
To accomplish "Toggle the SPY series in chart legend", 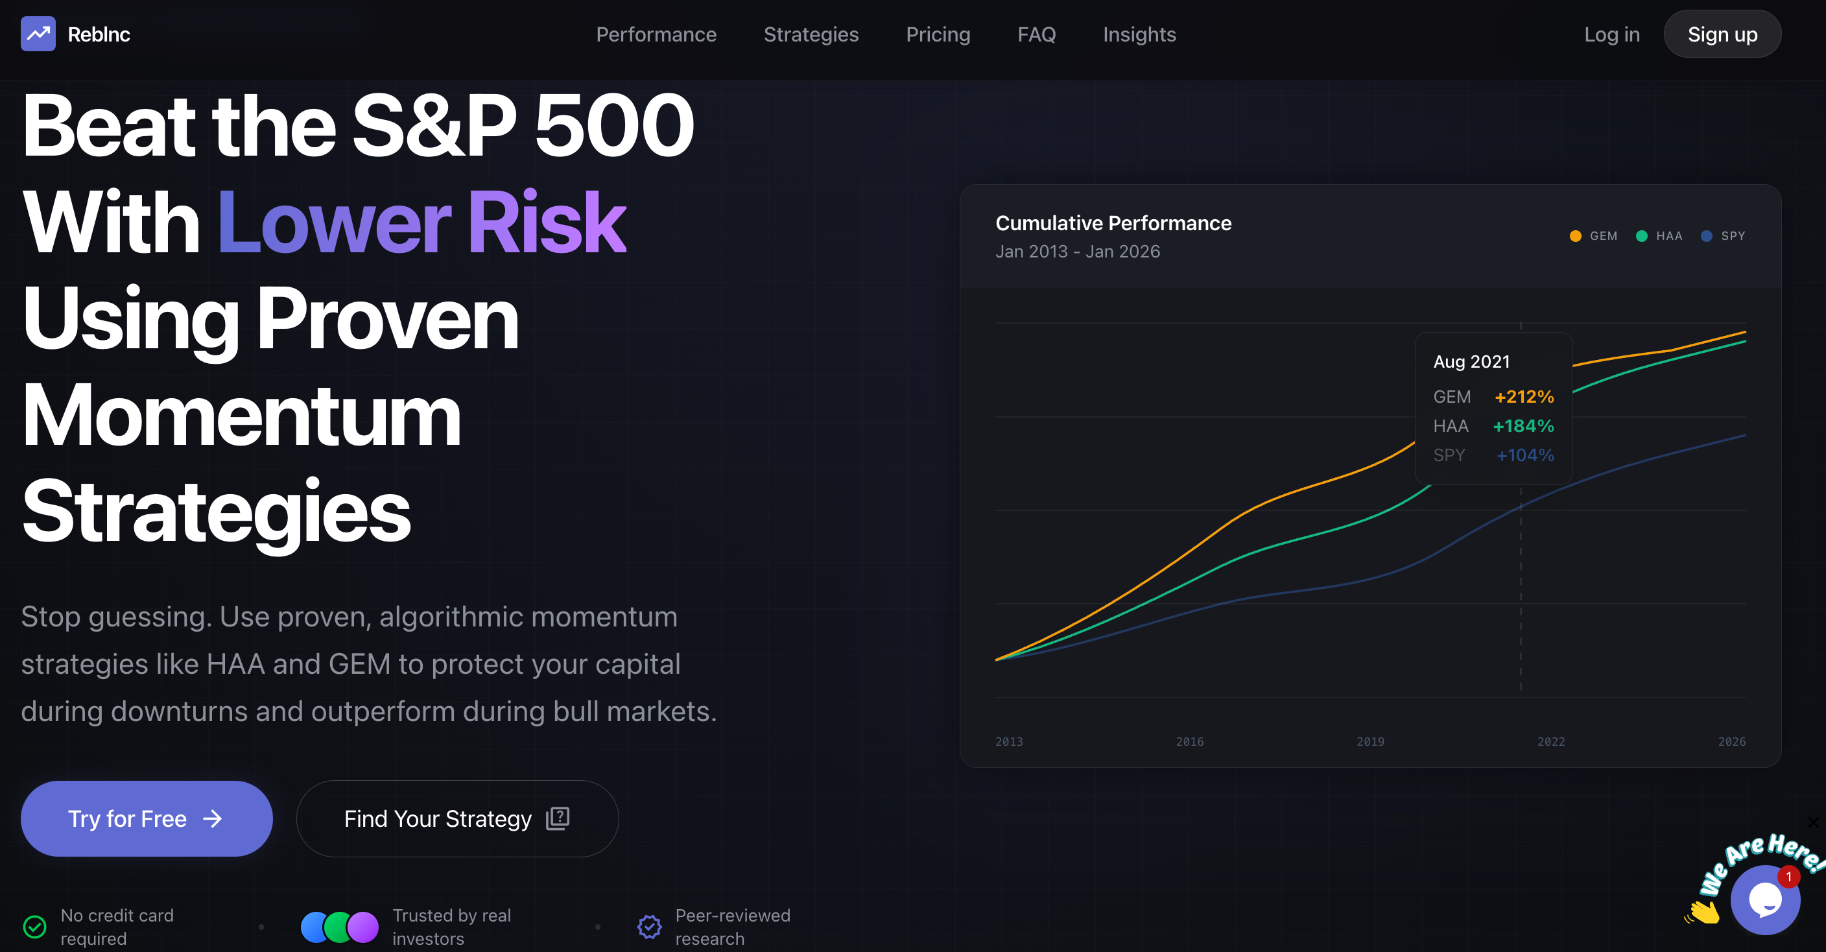I will (x=1723, y=236).
